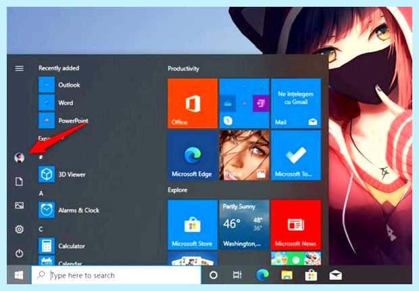Open the Photos tile
The image size is (419, 291).
point(244,155)
